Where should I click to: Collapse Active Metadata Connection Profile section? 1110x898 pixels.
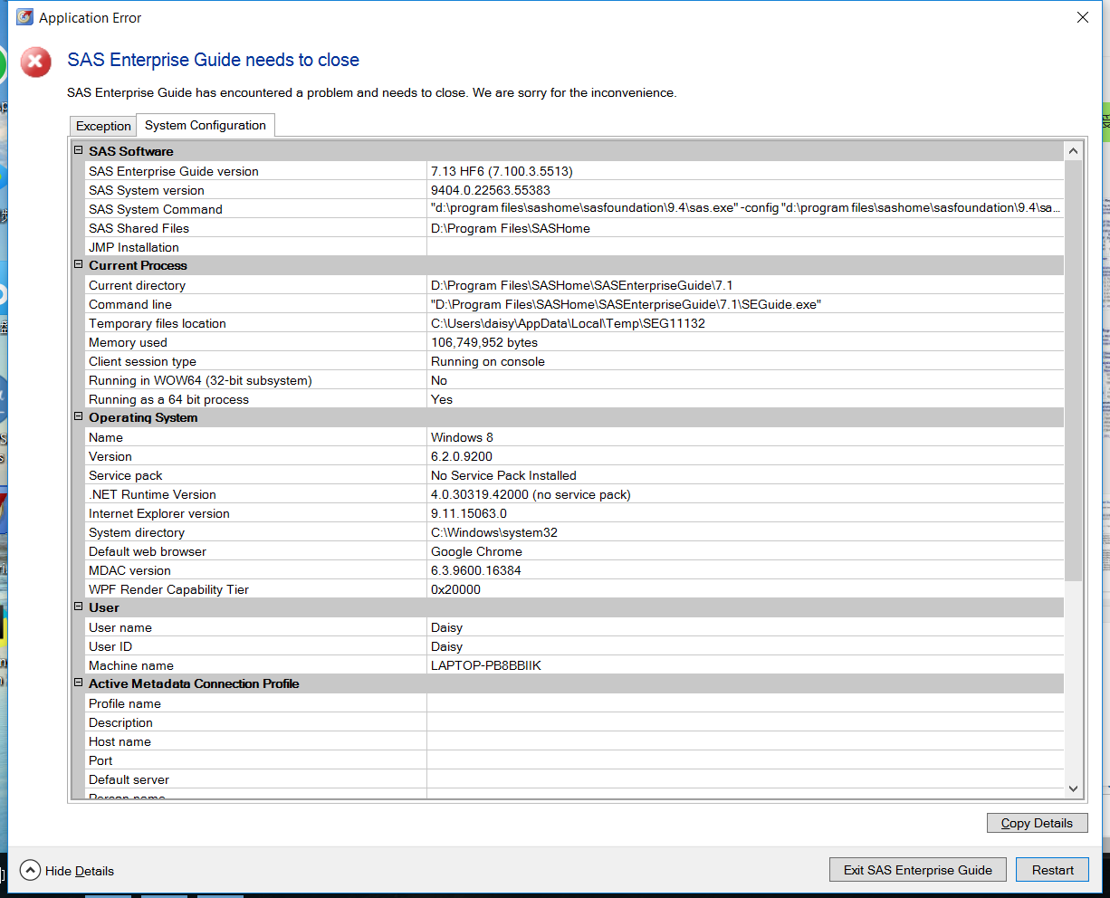79,683
